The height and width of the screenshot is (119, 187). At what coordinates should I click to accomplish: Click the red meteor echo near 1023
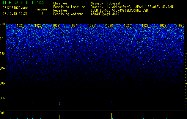click(59, 103)
